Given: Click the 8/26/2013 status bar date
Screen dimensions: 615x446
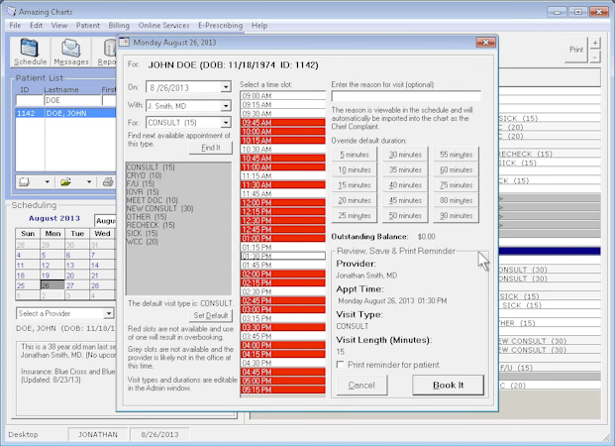Looking at the screenshot, I should click(159, 435).
